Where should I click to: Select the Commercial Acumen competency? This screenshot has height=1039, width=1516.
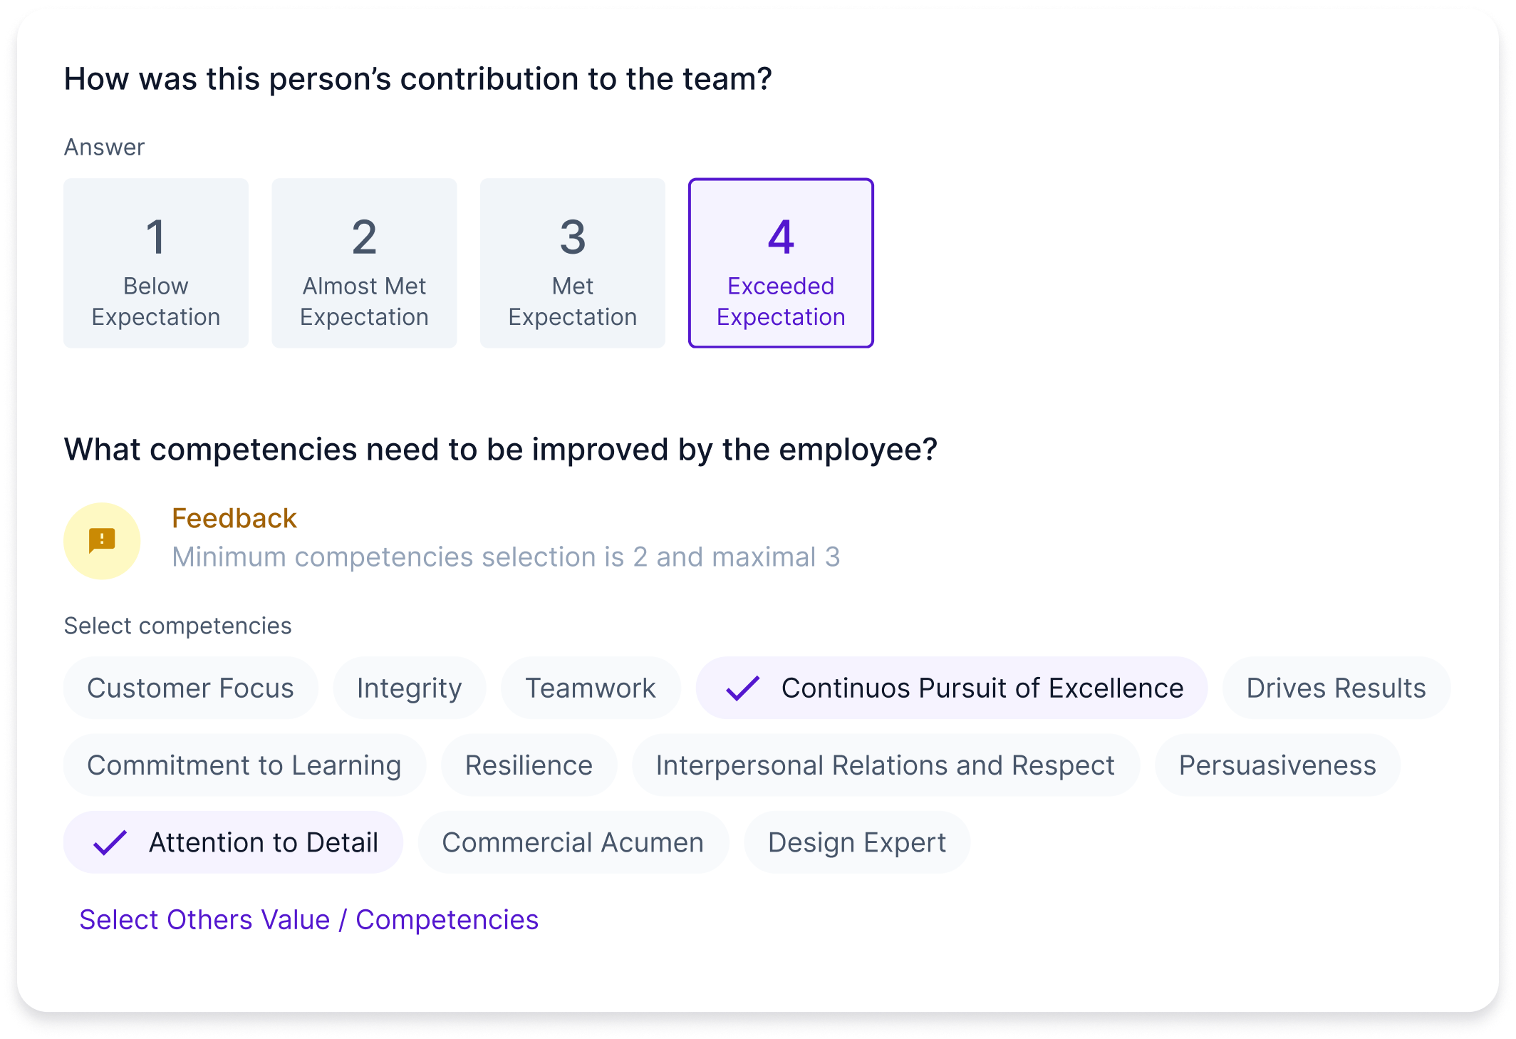[x=572, y=842]
